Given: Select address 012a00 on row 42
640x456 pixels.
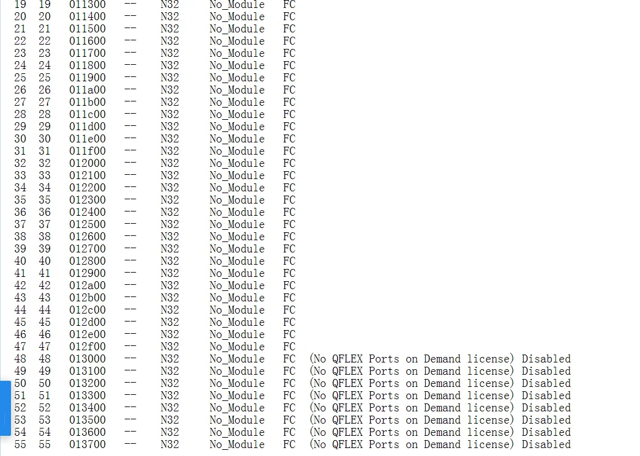Looking at the screenshot, I should [x=87, y=285].
